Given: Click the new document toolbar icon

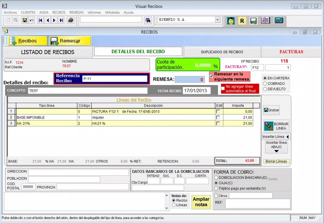Looking at the screenshot, I should coord(8,20).
